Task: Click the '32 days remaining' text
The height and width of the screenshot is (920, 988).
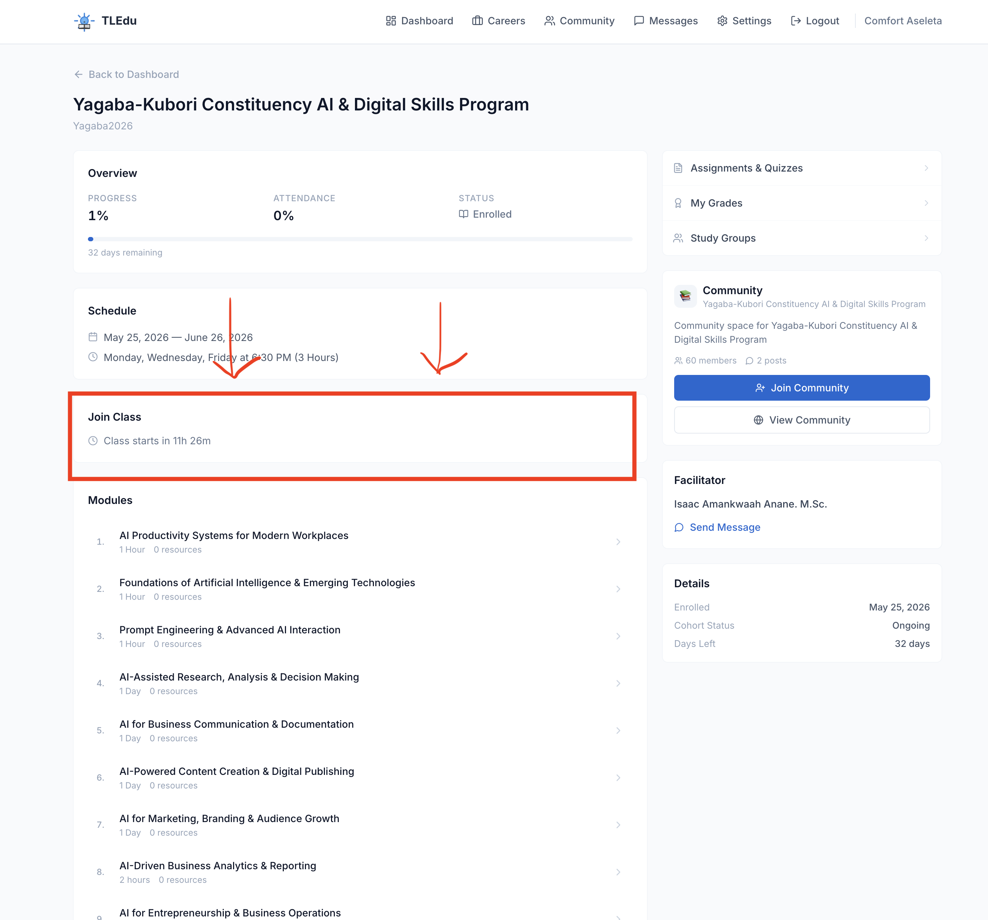Action: (125, 252)
